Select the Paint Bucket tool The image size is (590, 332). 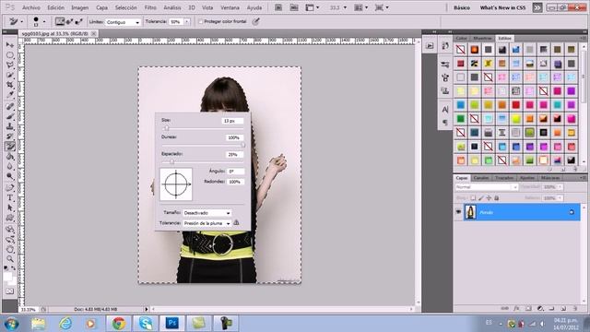tap(10, 156)
